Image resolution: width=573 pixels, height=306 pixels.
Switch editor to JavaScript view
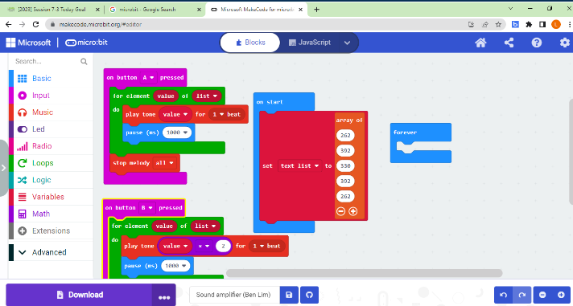(x=310, y=43)
